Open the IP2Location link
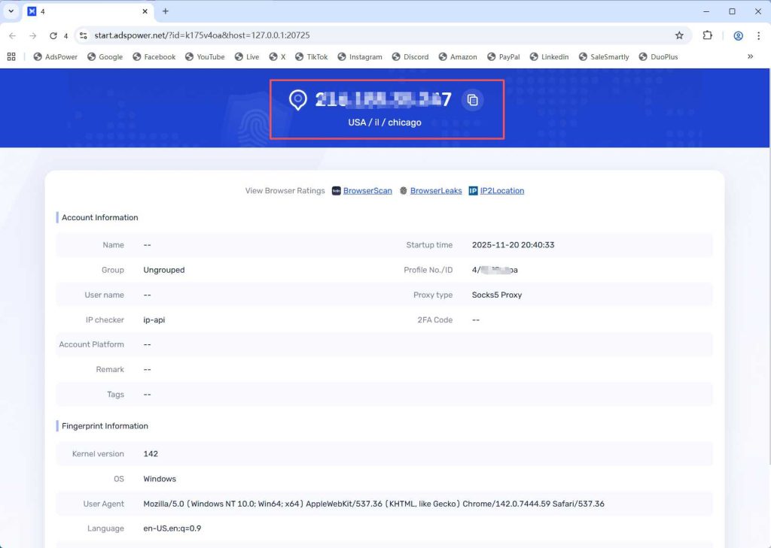The width and height of the screenshot is (771, 548). point(501,191)
